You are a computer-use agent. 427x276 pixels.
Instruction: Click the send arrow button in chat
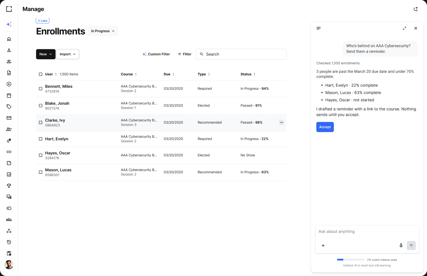point(411,246)
